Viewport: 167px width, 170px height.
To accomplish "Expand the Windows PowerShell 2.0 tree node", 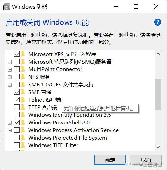I will point(10,123).
